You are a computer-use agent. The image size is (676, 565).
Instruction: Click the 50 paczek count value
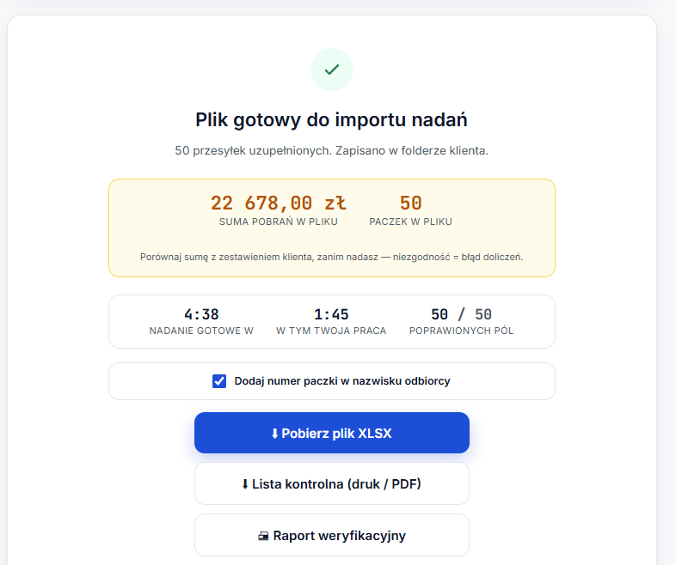410,203
